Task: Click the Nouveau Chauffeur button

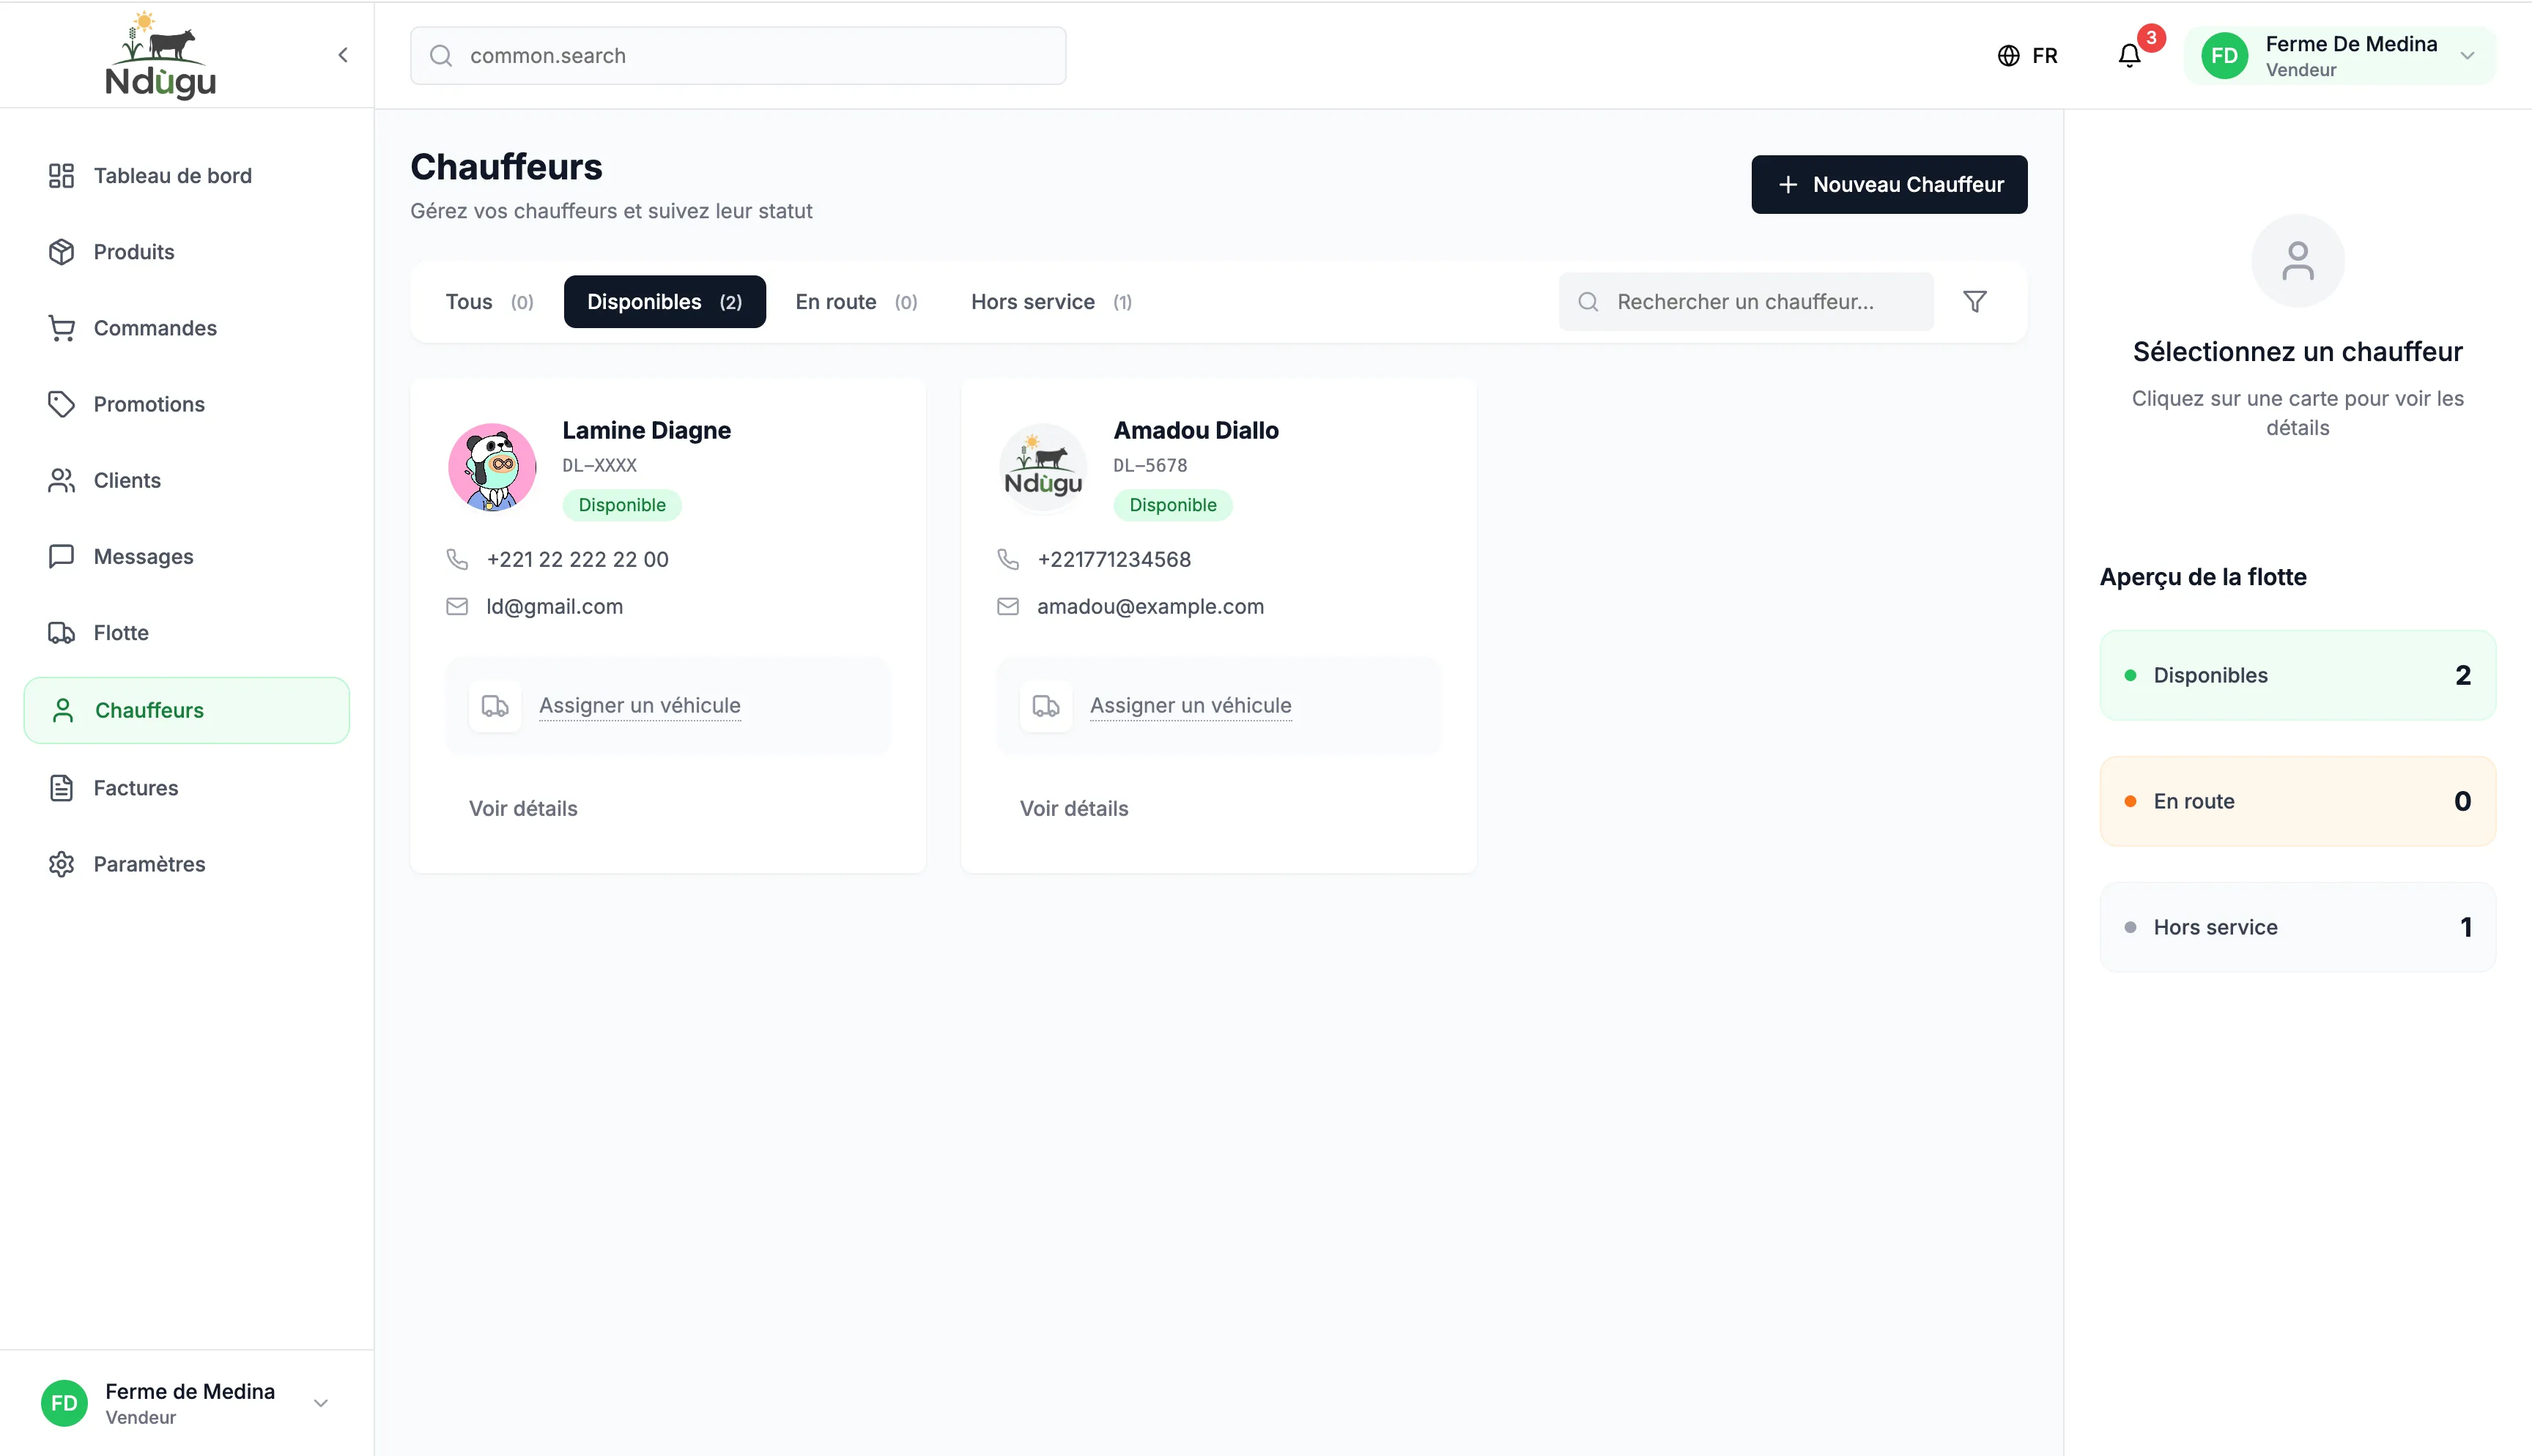Action: [1888, 184]
